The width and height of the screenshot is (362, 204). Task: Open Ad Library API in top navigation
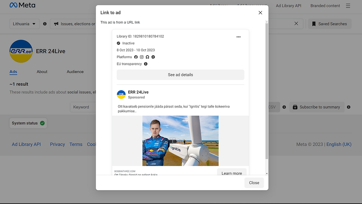[288, 6]
